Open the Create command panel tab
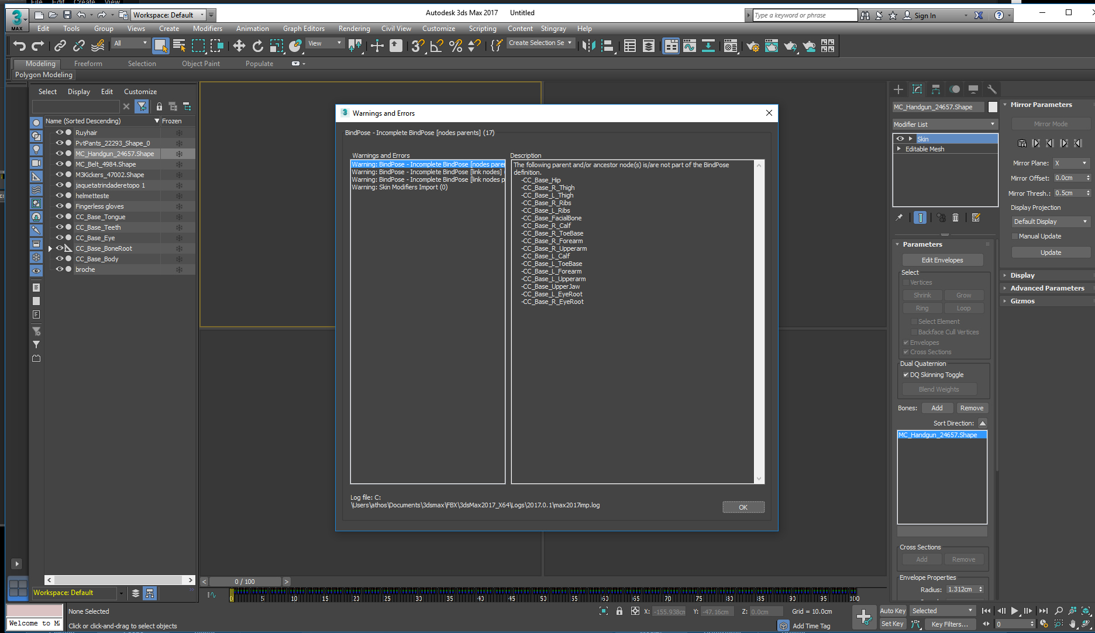Viewport: 1095px width, 633px height. pos(898,89)
